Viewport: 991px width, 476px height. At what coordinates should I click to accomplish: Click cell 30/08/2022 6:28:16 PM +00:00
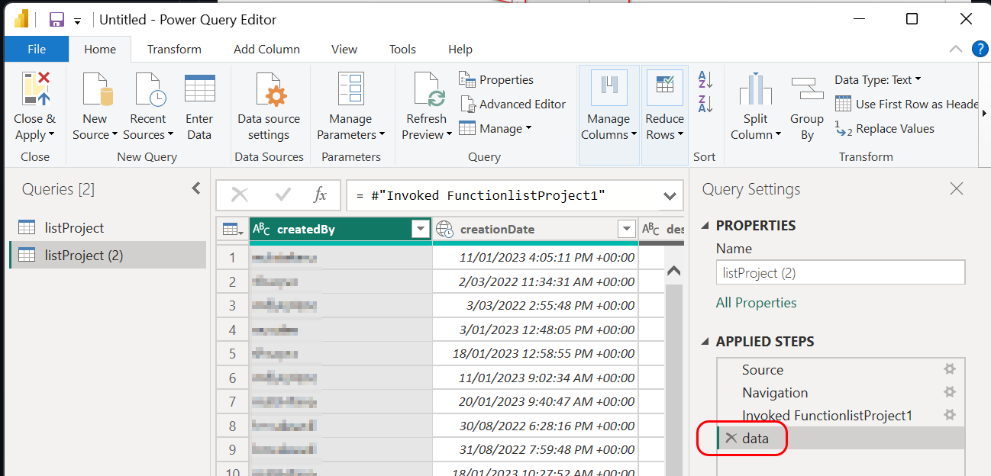tap(535, 425)
